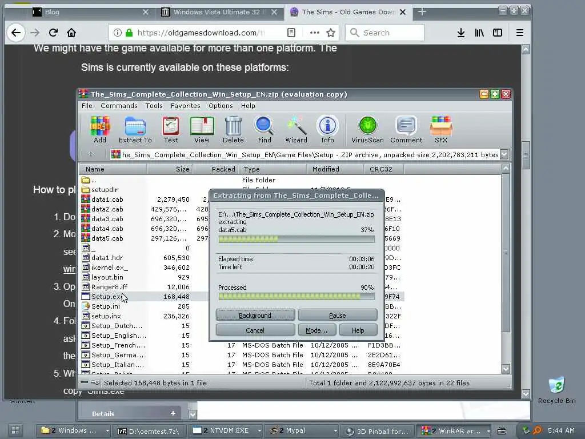This screenshot has height=439, width=585.
Task: Click the Add archive icon in WinRAR
Action: 99,130
